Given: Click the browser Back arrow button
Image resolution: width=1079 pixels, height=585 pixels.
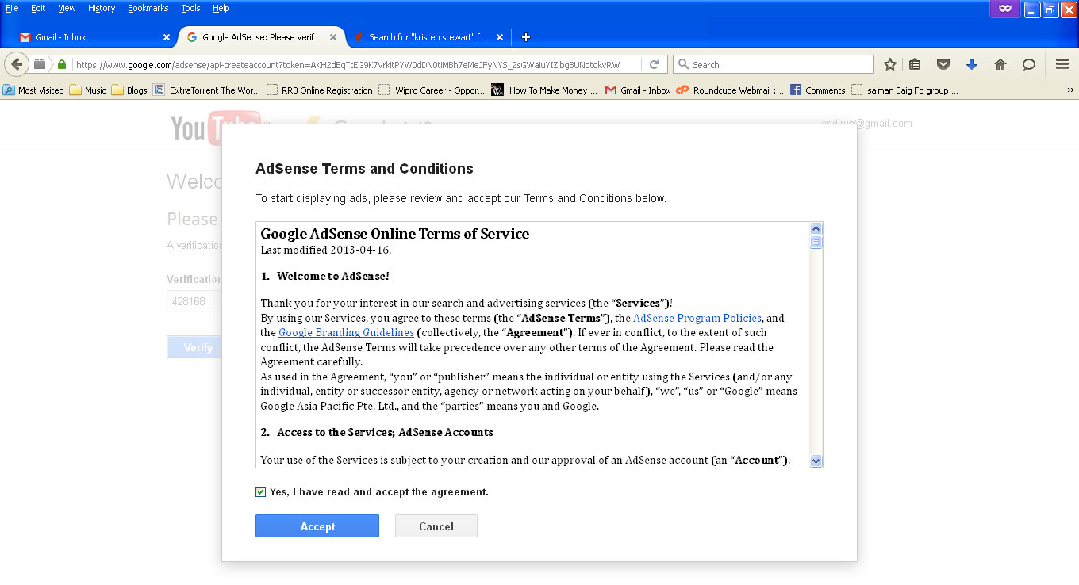Looking at the screenshot, I should click(x=16, y=64).
